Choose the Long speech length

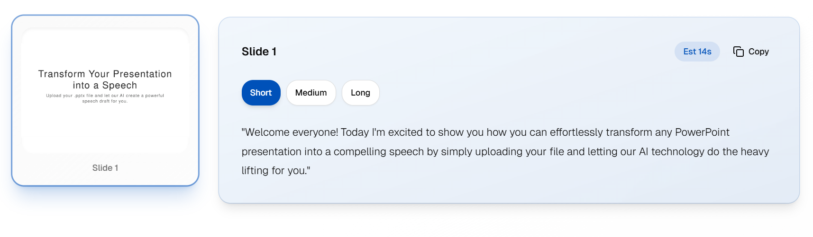click(360, 93)
